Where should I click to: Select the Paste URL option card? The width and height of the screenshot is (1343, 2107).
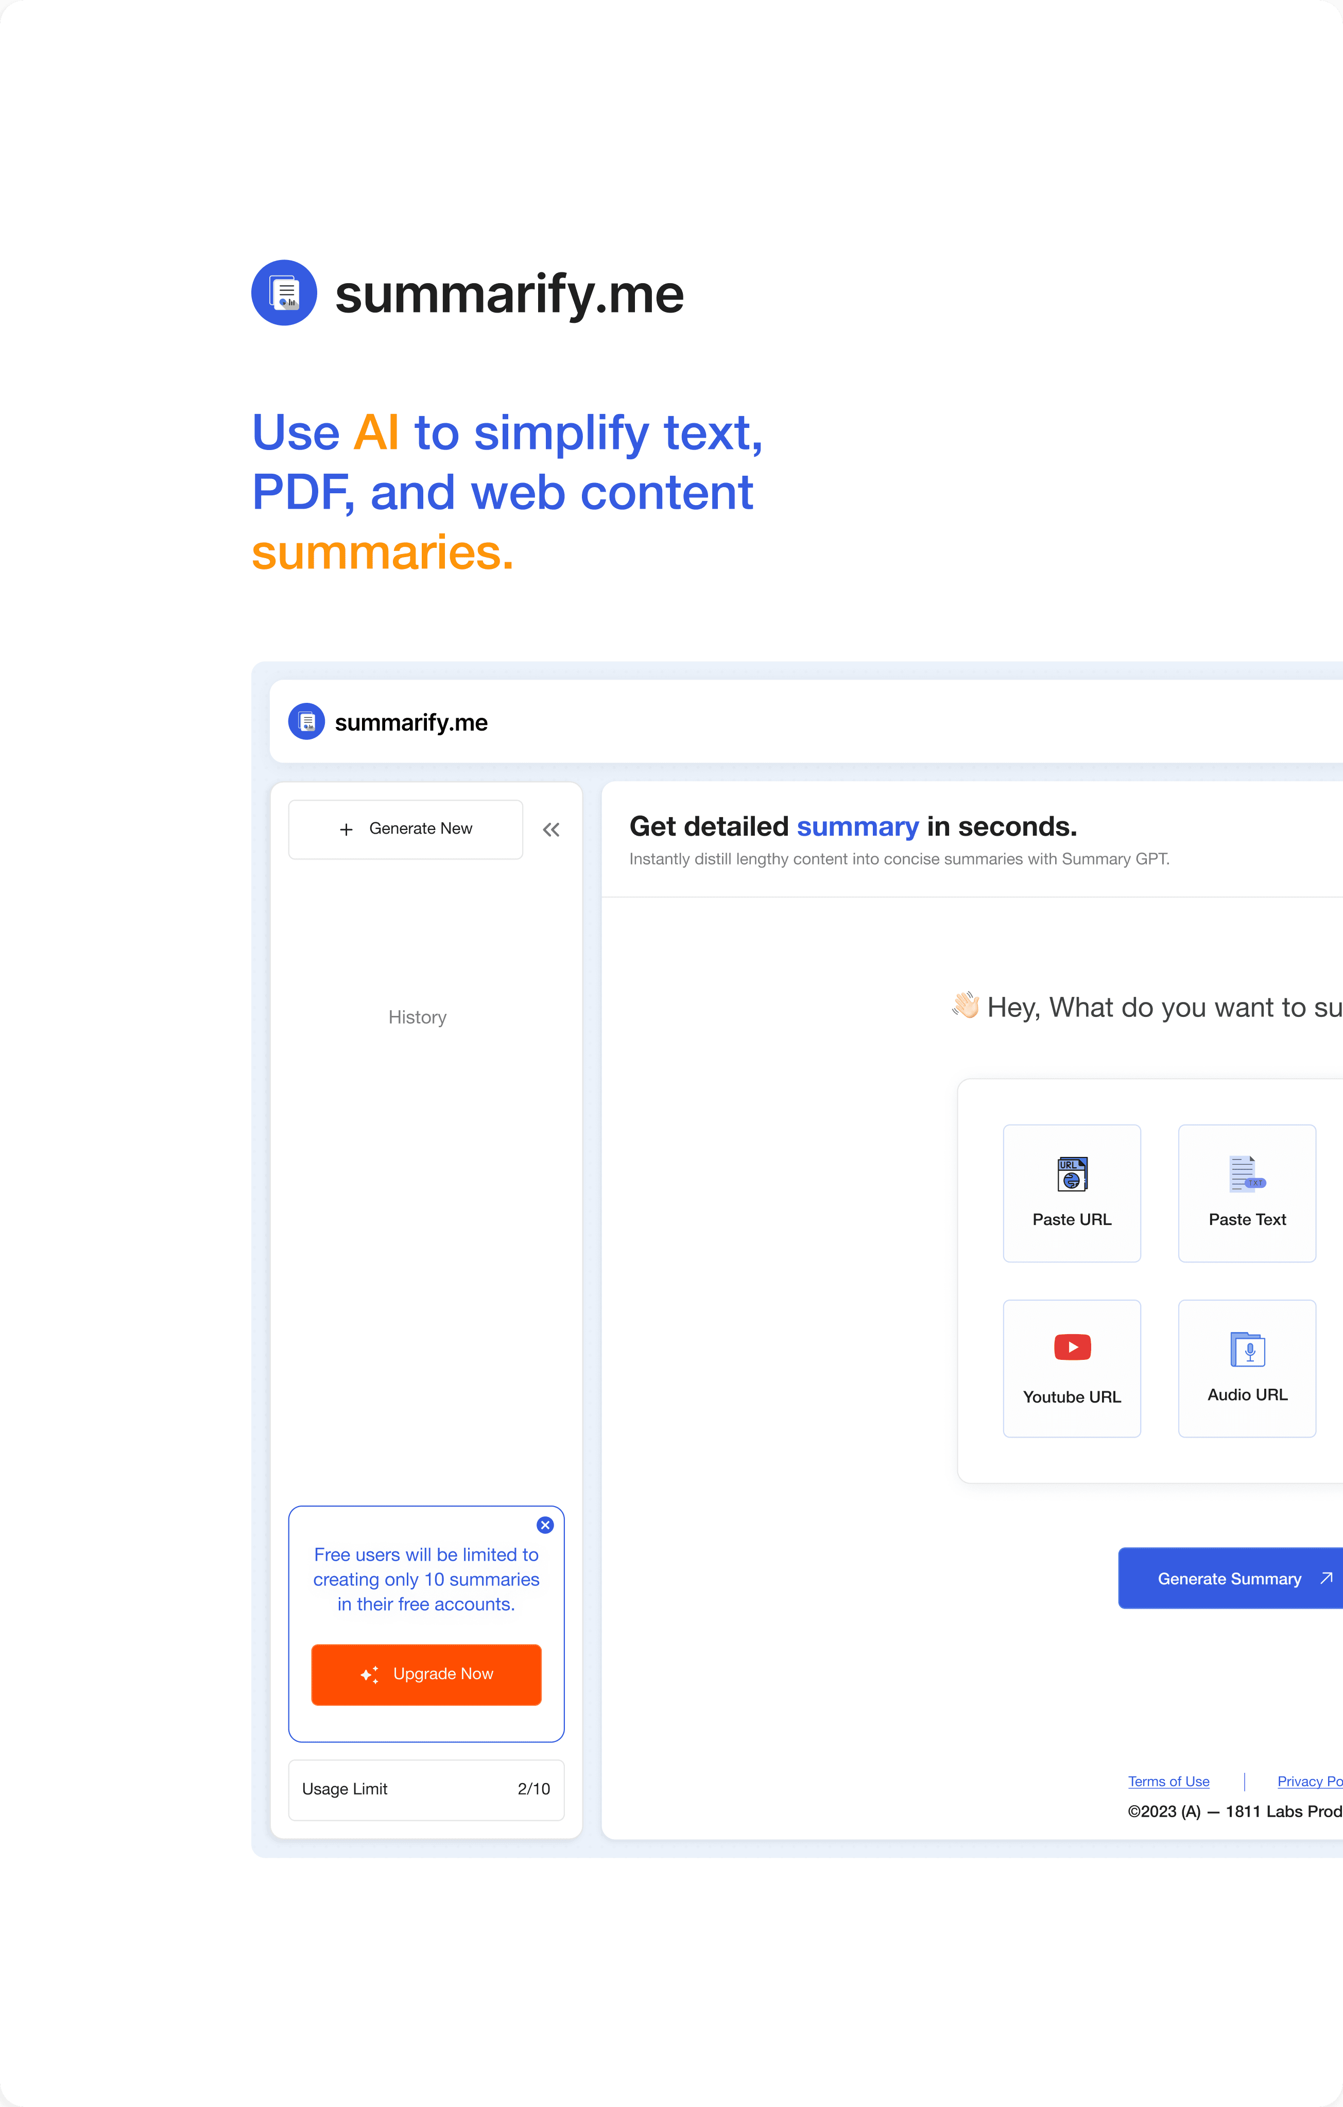pos(1072,1194)
